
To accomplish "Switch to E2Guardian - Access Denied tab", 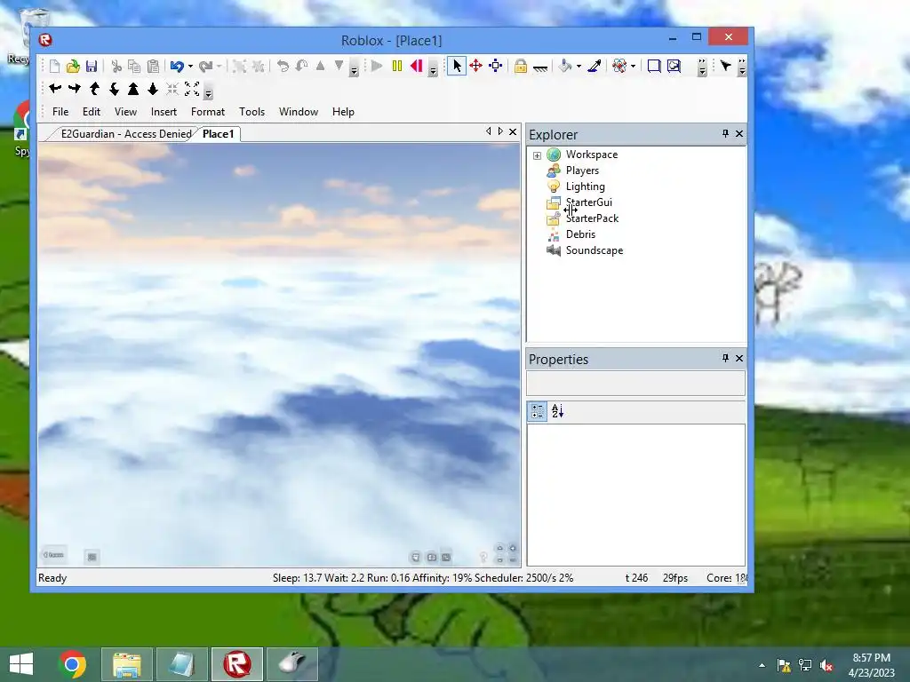I will 126,134.
